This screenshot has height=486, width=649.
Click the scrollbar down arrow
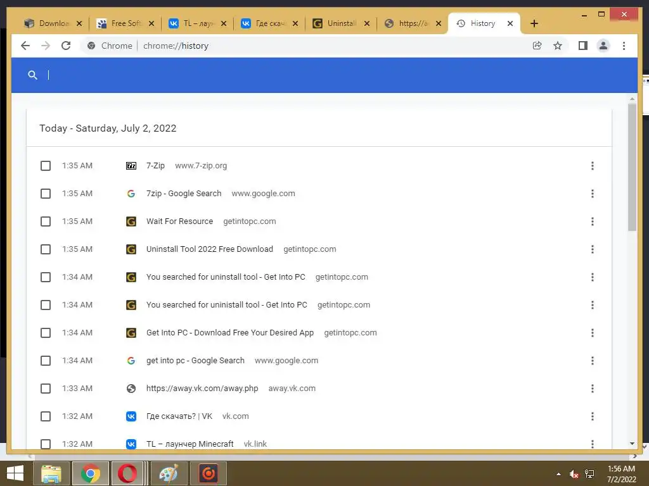(632, 444)
